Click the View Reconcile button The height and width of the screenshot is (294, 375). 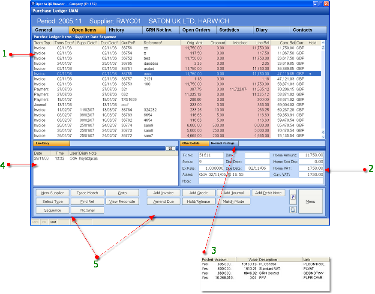122,201
